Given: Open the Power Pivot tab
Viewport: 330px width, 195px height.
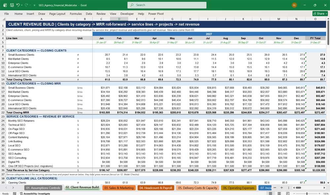Looking at the screenshot, I should click(156, 14).
